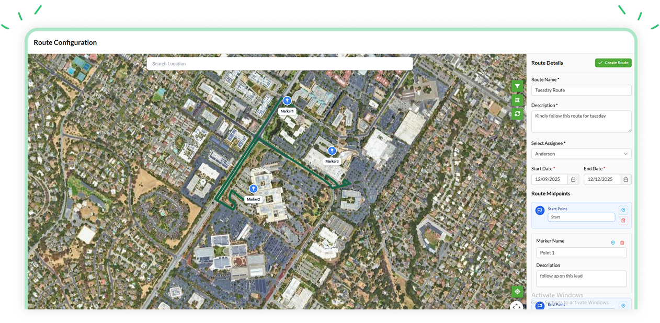Screen dimensions: 660x323
Task: Click the Route Name input field
Action: tap(581, 90)
